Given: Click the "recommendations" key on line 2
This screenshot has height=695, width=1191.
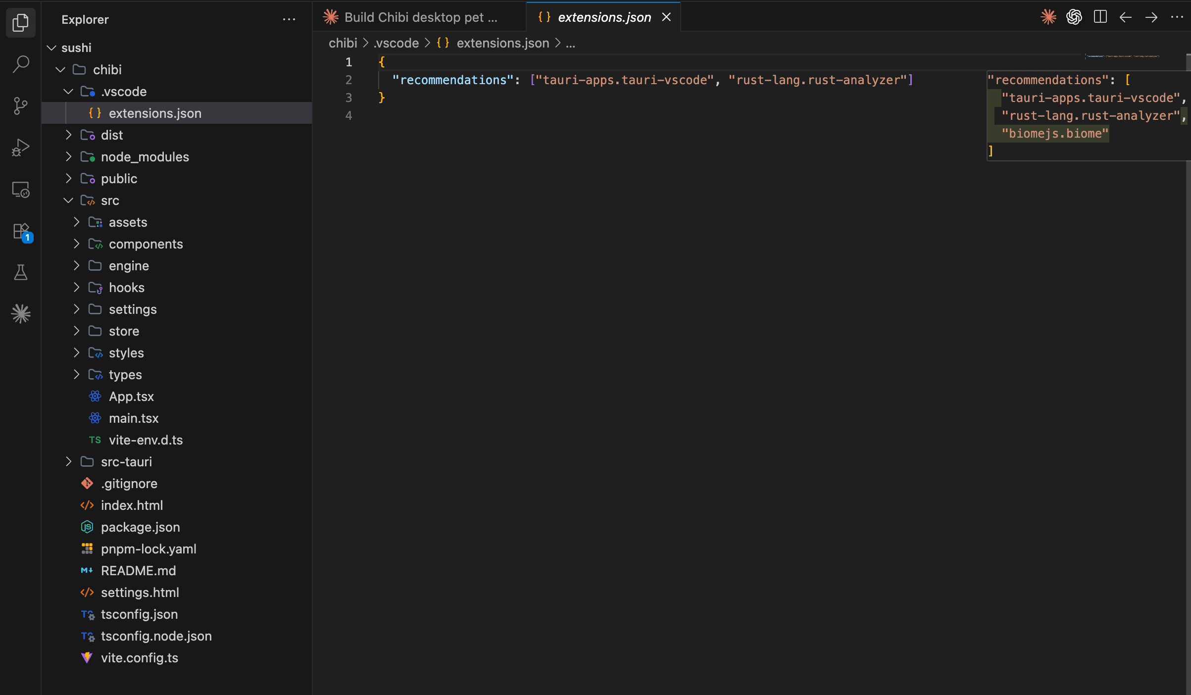Looking at the screenshot, I should click(453, 80).
